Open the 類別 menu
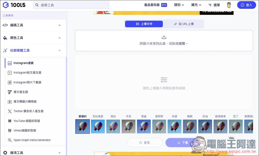Viewport: 259px width, 156px height. tap(179, 5)
